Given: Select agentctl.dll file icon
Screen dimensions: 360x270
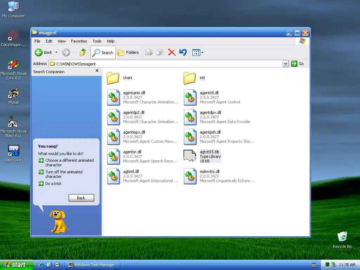Looking at the screenshot, I should point(190,97).
